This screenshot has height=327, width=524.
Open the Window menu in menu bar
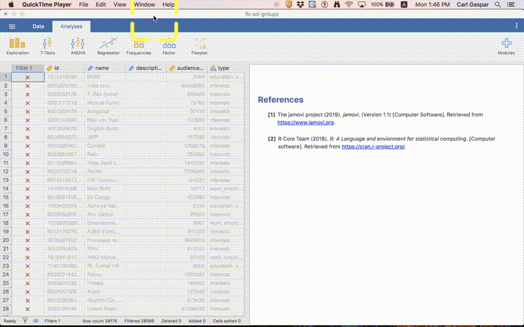click(x=144, y=5)
